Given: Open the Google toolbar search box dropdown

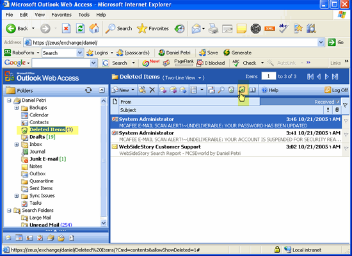Looking at the screenshot, I should click(x=93, y=63).
